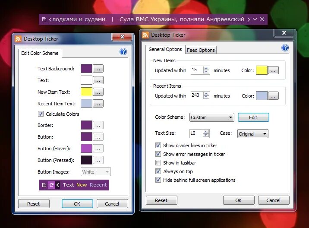The height and width of the screenshot is (228, 309).
Task: Enable Show in taskbar
Action: (158, 163)
